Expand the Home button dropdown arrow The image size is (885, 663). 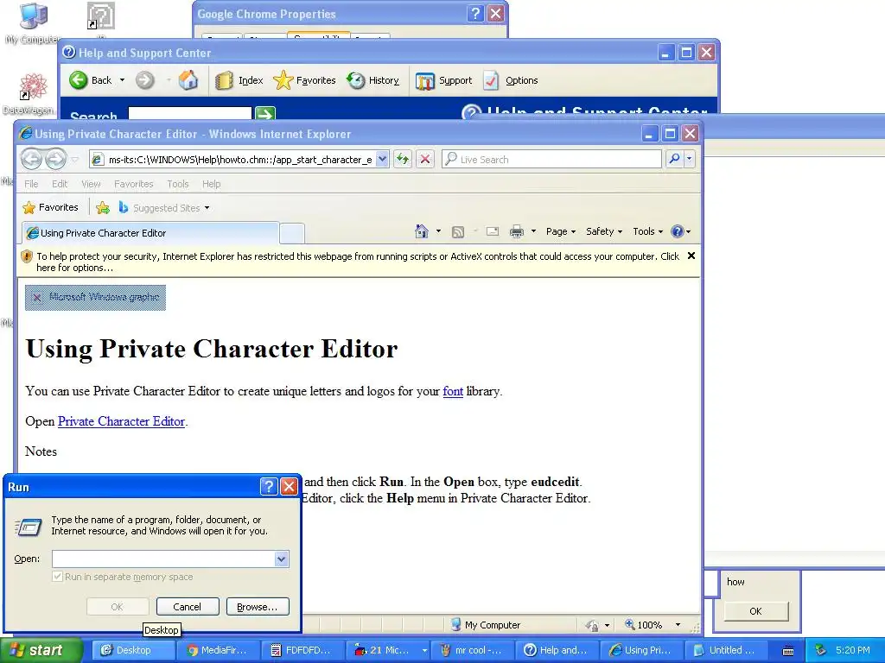[x=438, y=231]
